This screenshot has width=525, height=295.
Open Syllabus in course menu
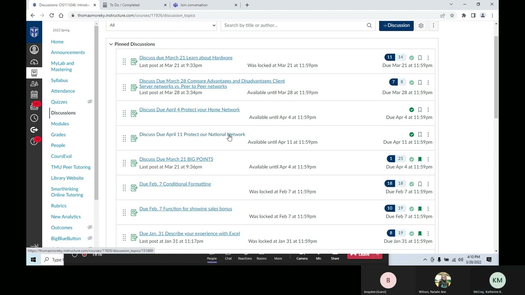(59, 80)
